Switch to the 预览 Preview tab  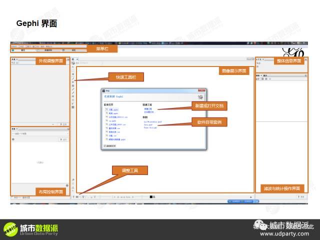72,50
